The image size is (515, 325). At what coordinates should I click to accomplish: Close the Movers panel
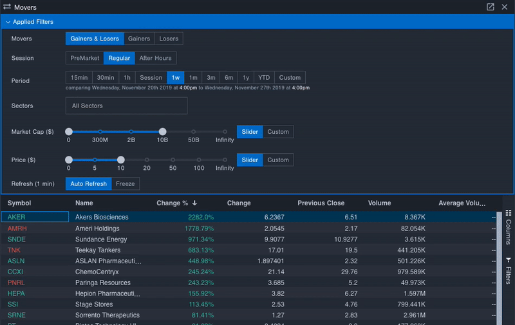coord(505,7)
